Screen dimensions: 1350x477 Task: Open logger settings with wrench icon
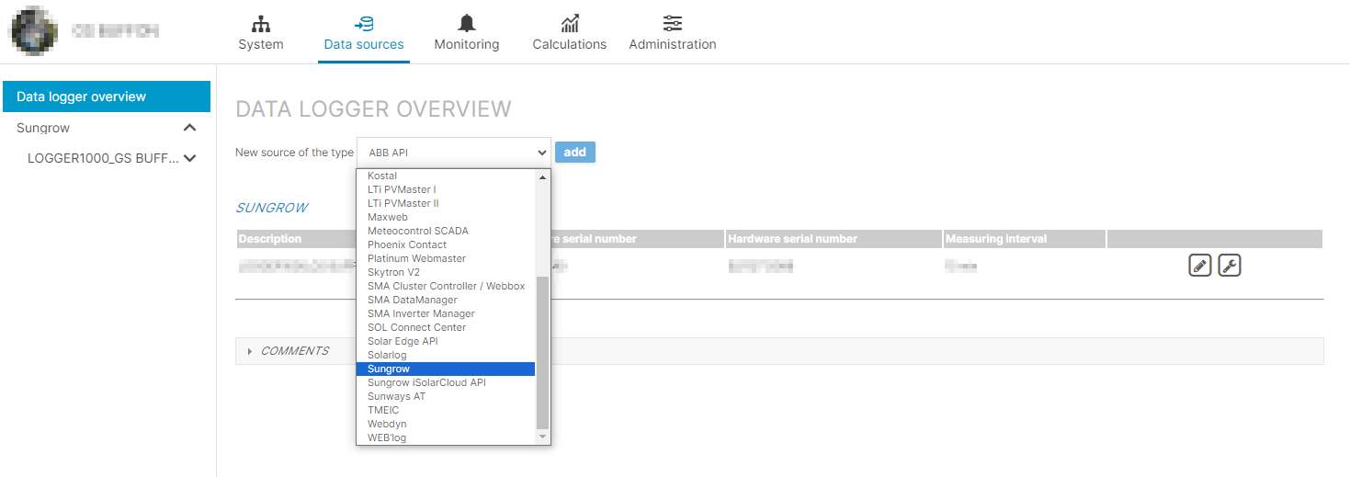tap(1230, 267)
